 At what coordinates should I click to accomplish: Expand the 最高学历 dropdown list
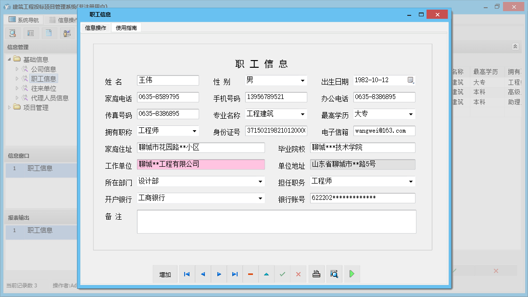(411, 114)
